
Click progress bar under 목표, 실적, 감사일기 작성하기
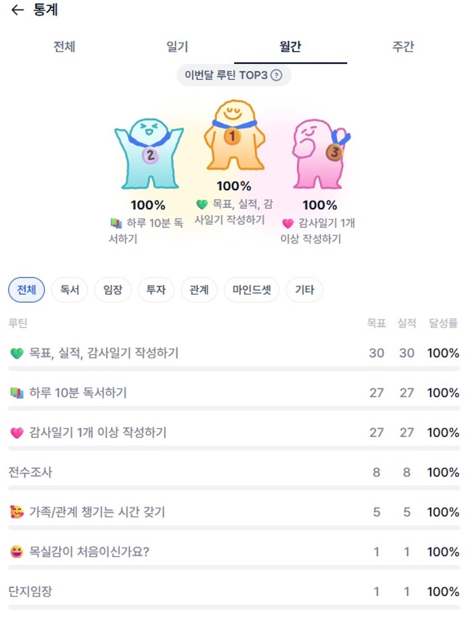[x=234, y=369]
